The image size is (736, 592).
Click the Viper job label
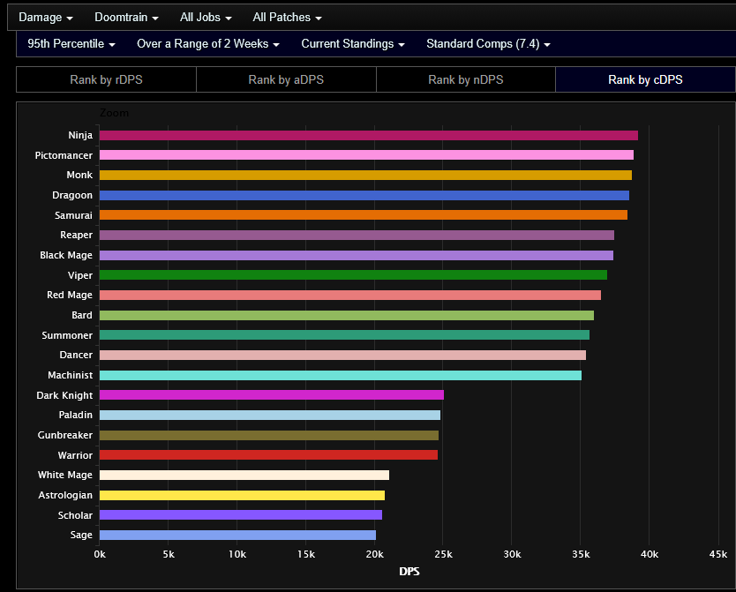[x=80, y=275]
